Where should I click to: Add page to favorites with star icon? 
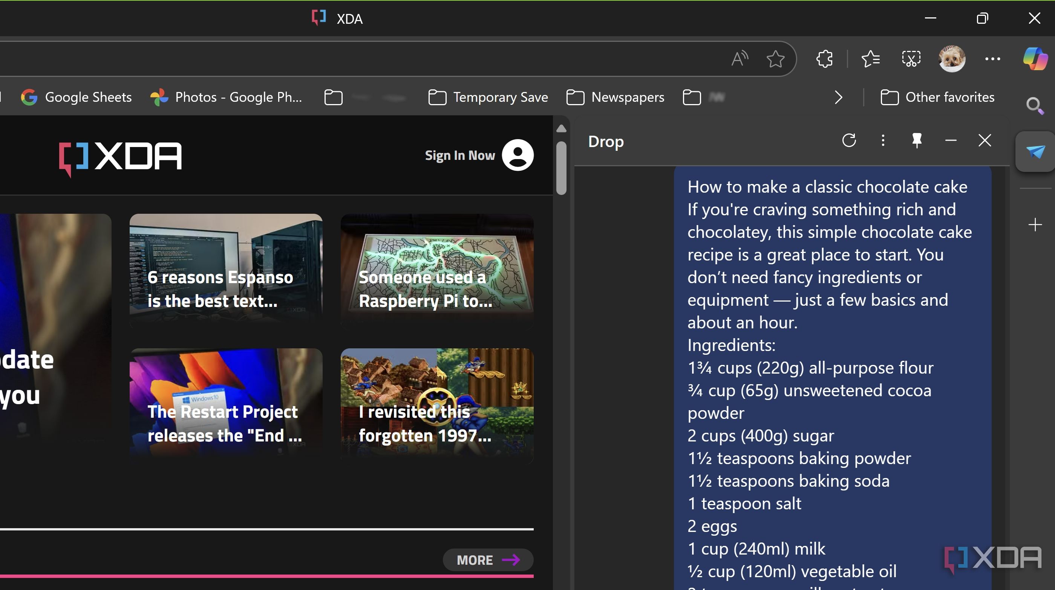click(775, 59)
